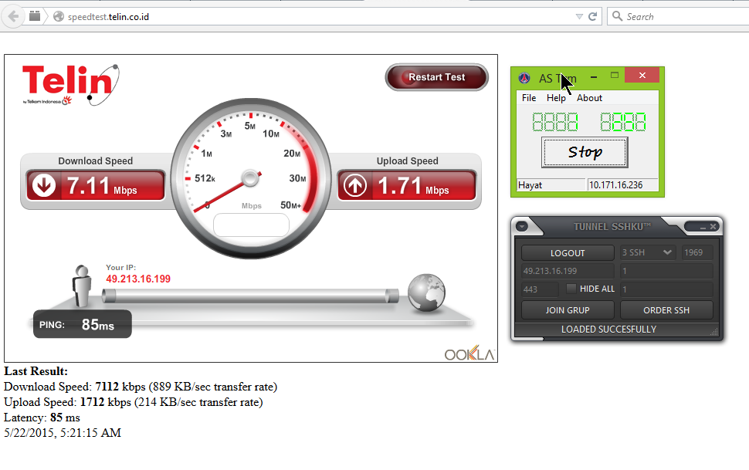Open the URL history dropdown arrow
The height and width of the screenshot is (470, 749).
coord(579,17)
